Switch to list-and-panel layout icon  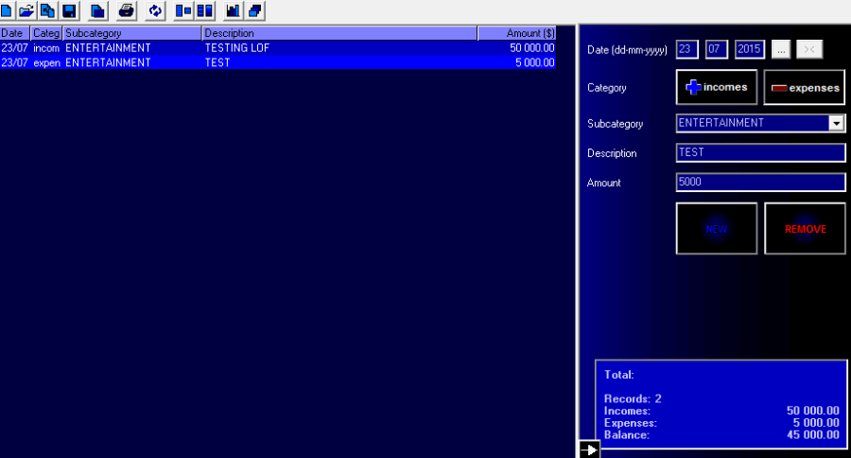point(183,10)
